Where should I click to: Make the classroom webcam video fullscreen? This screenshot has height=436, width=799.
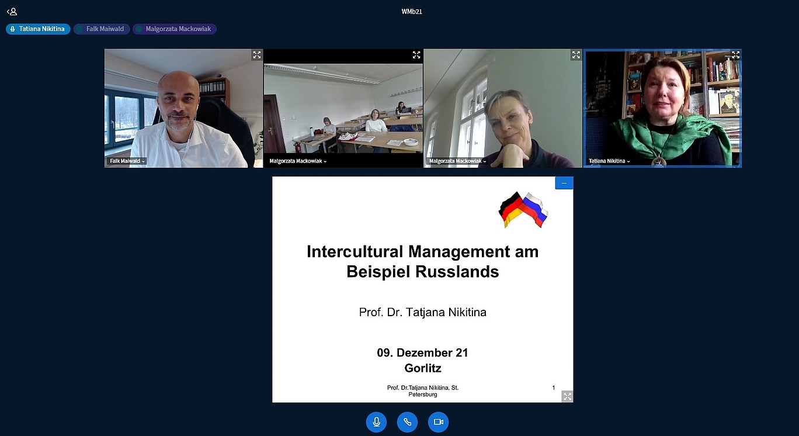pyautogui.click(x=416, y=55)
